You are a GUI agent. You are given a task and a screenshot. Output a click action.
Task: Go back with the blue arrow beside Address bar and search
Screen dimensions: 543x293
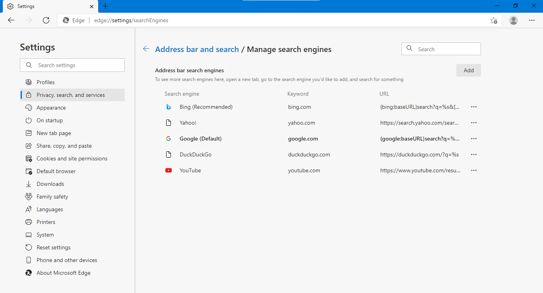tap(146, 49)
